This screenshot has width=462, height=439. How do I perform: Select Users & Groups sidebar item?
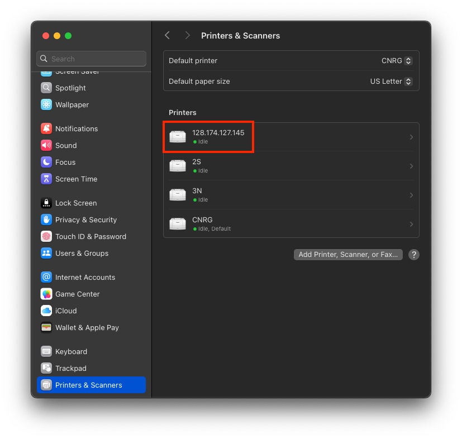coord(82,253)
